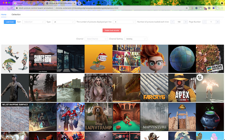
Task: Click the tab search dropdown icon
Action: 222,3
